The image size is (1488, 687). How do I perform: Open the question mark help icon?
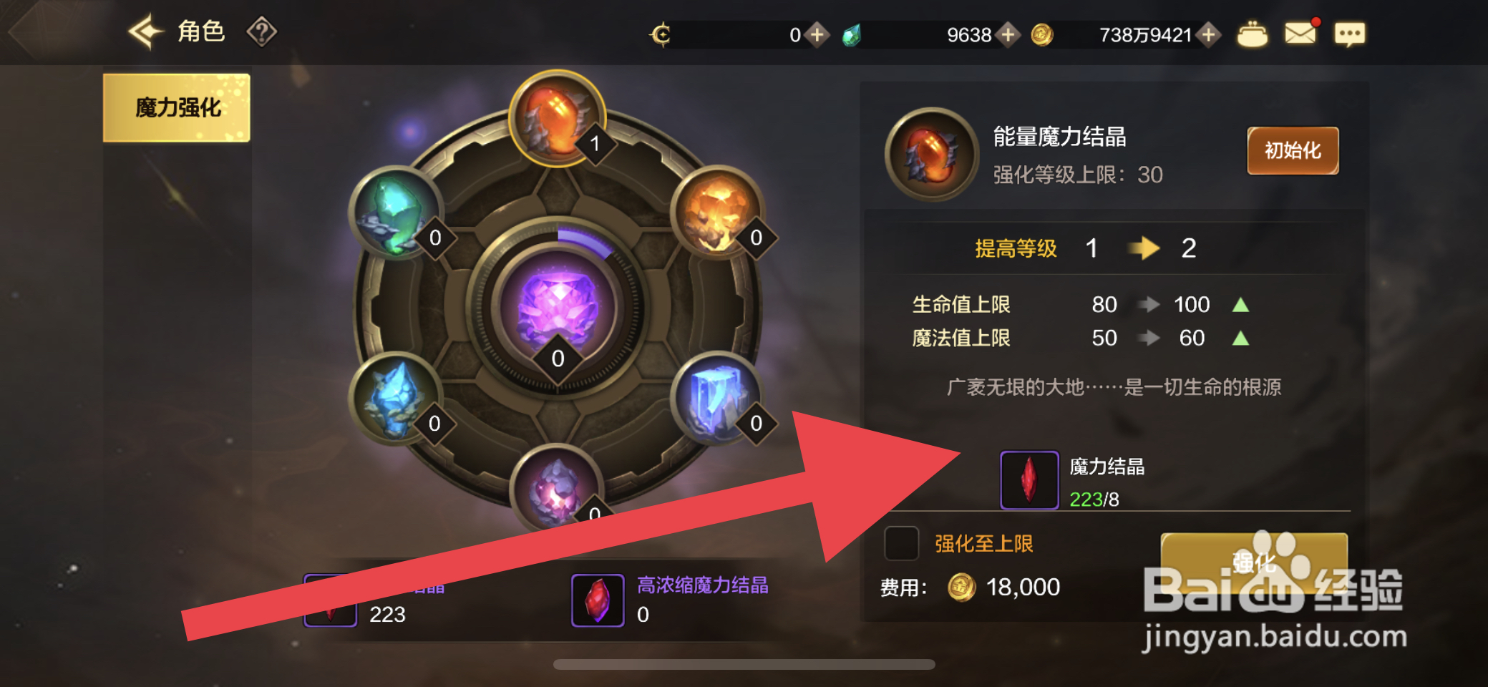click(x=262, y=32)
